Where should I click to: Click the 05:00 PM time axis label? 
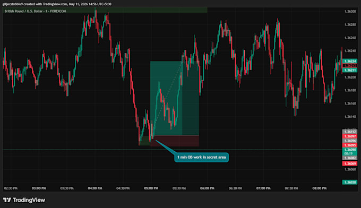(x=151, y=188)
